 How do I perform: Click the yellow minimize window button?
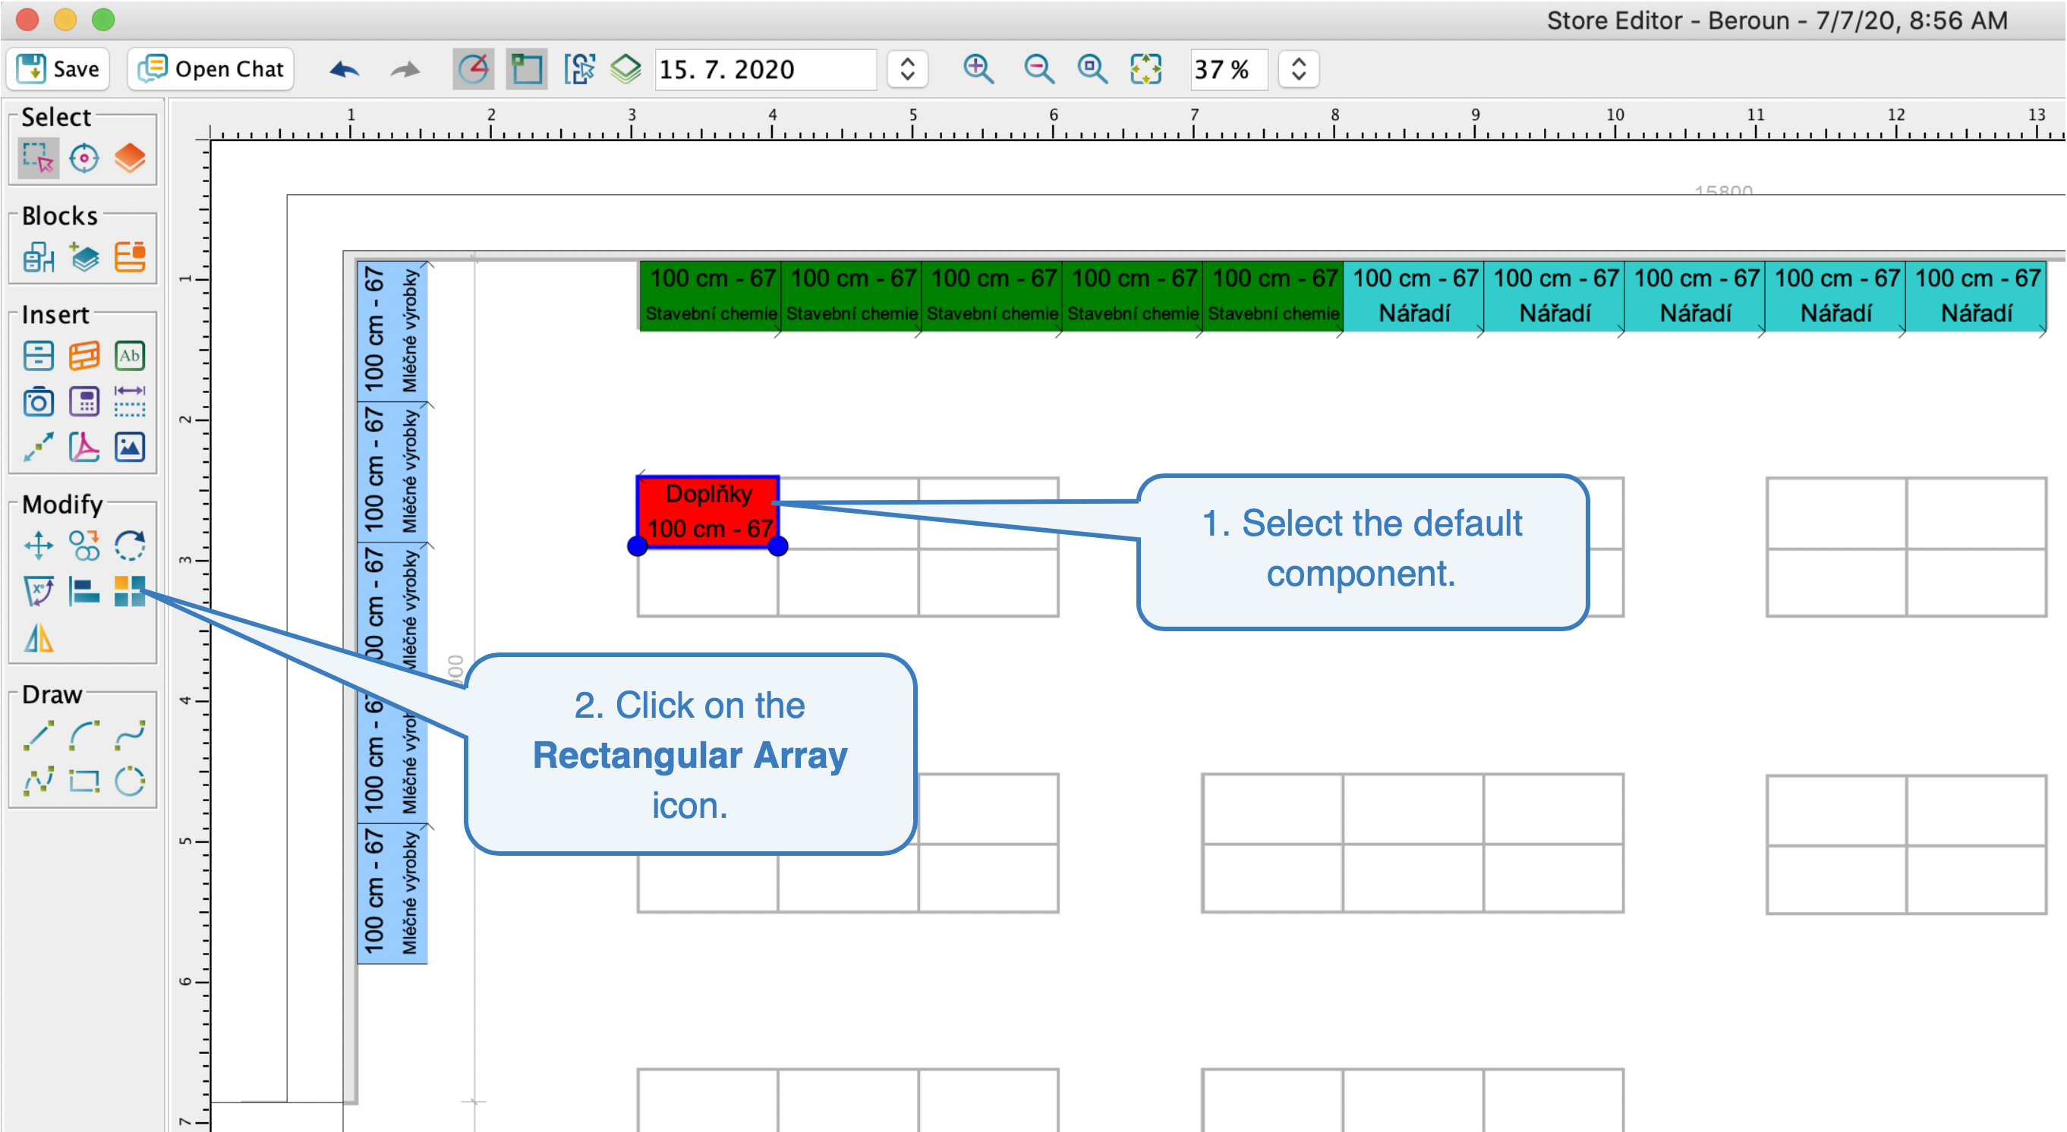(65, 19)
